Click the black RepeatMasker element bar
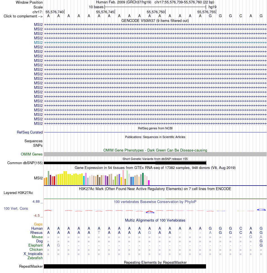This screenshot has height=273, width=267. 125,267
